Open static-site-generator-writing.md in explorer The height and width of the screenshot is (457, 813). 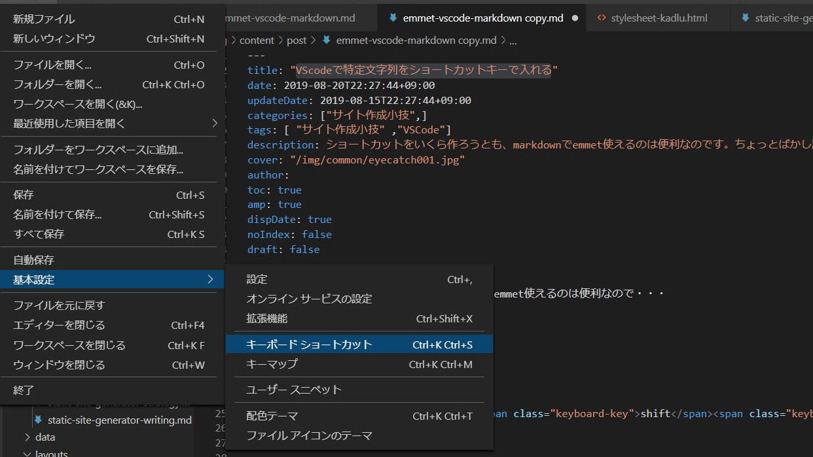[x=120, y=420]
